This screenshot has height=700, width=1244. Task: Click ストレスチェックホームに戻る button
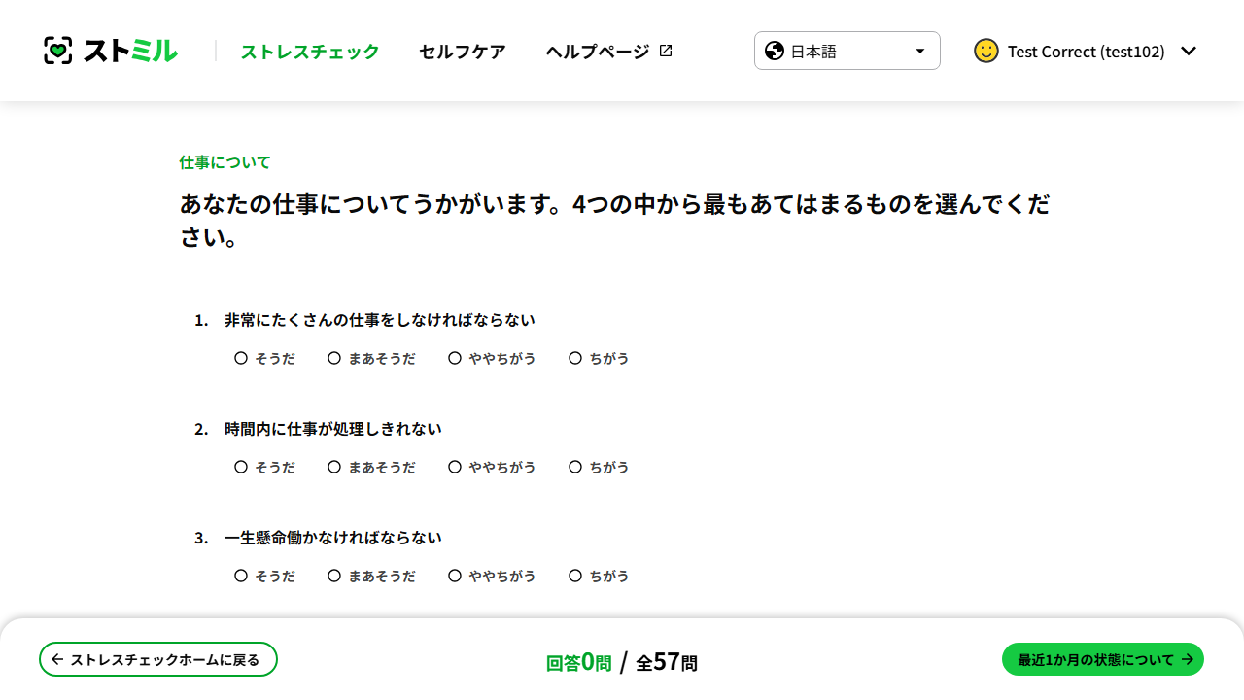pyautogui.click(x=157, y=658)
